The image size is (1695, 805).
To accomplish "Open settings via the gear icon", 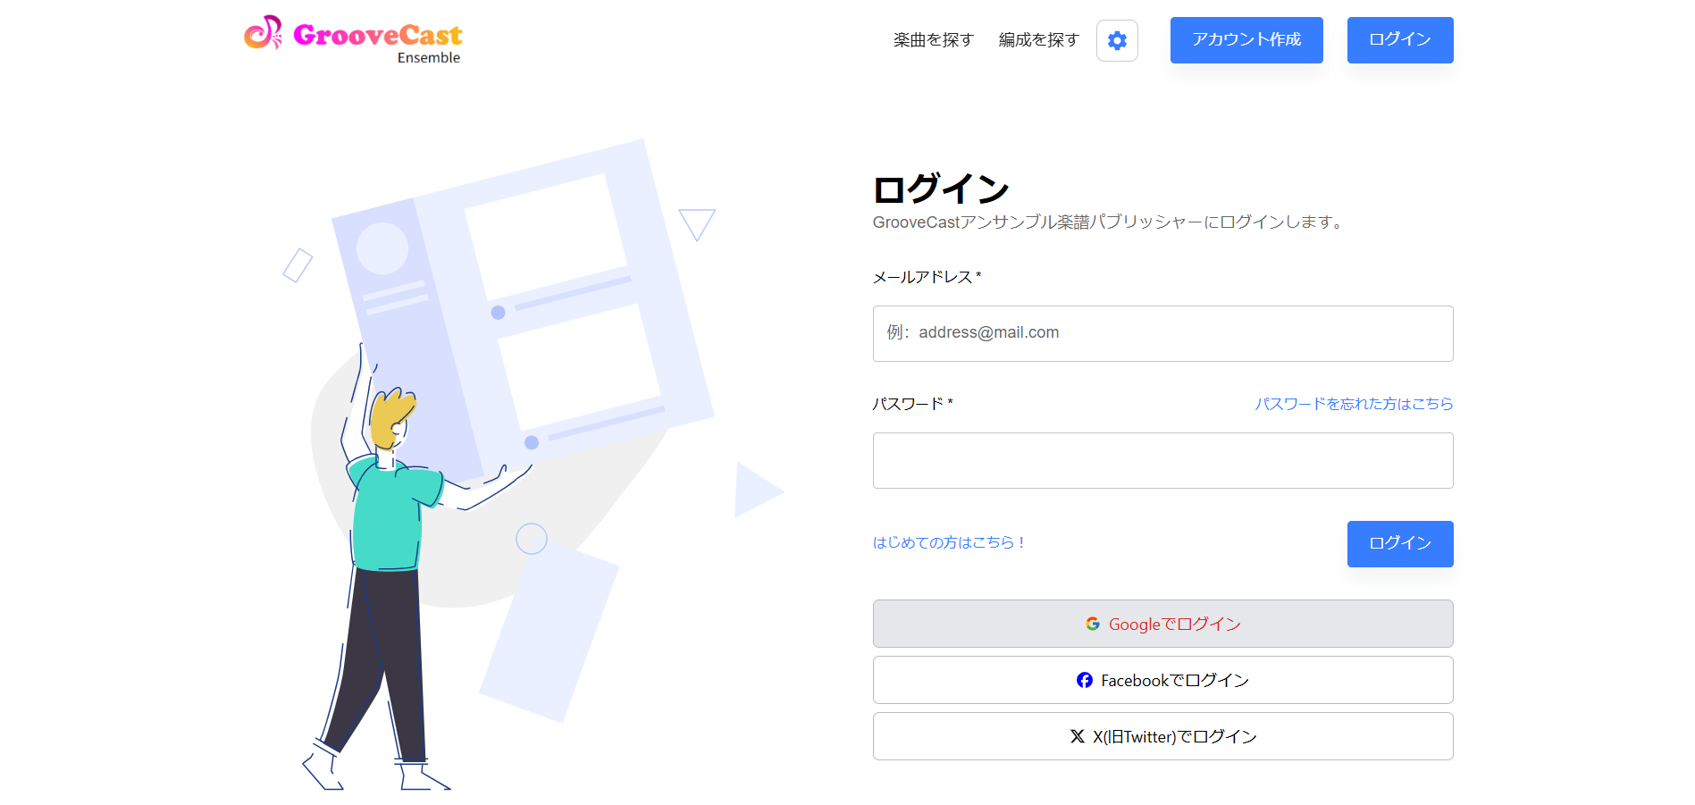I will click(1117, 40).
